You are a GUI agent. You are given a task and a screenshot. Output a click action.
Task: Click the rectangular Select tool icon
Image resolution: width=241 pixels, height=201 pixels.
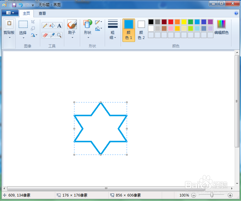click(x=23, y=24)
